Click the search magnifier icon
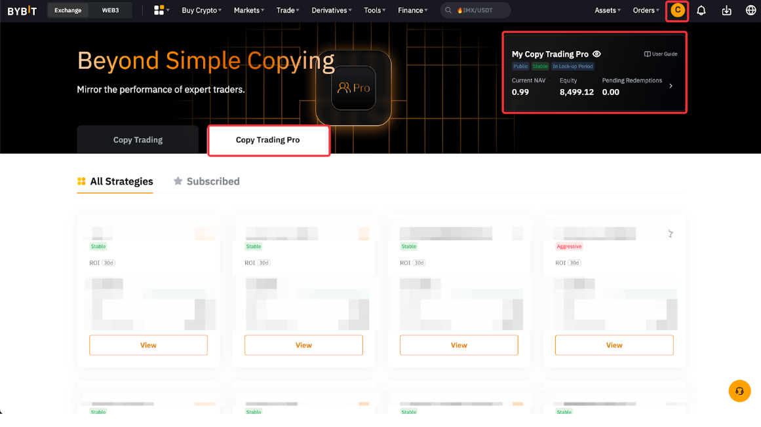 (x=448, y=10)
